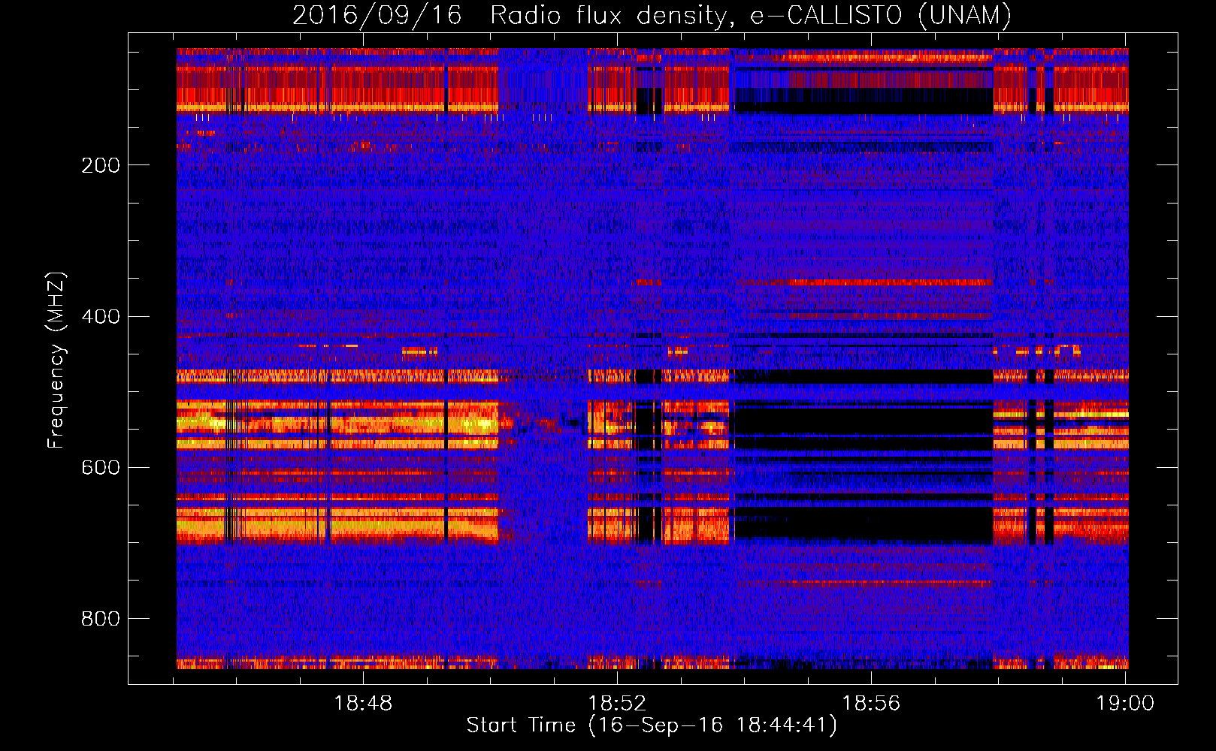This screenshot has height=751, width=1216.
Task: Click the 200 frequency tick label
Action: 101,165
